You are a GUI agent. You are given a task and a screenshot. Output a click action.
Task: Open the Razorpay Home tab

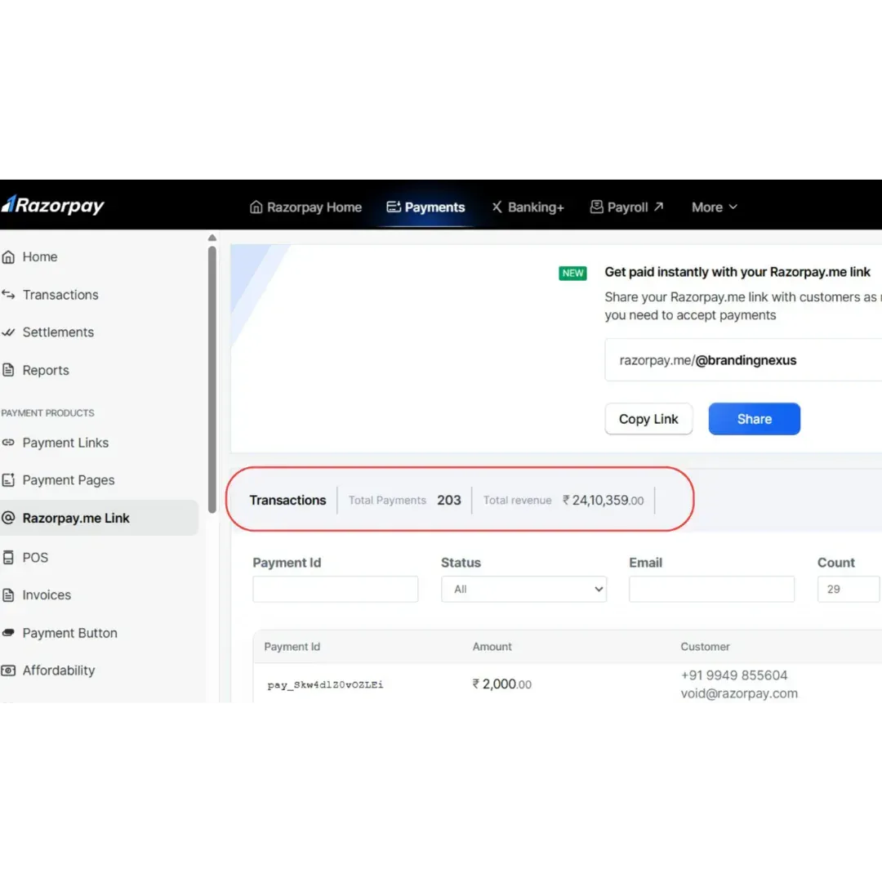(305, 207)
